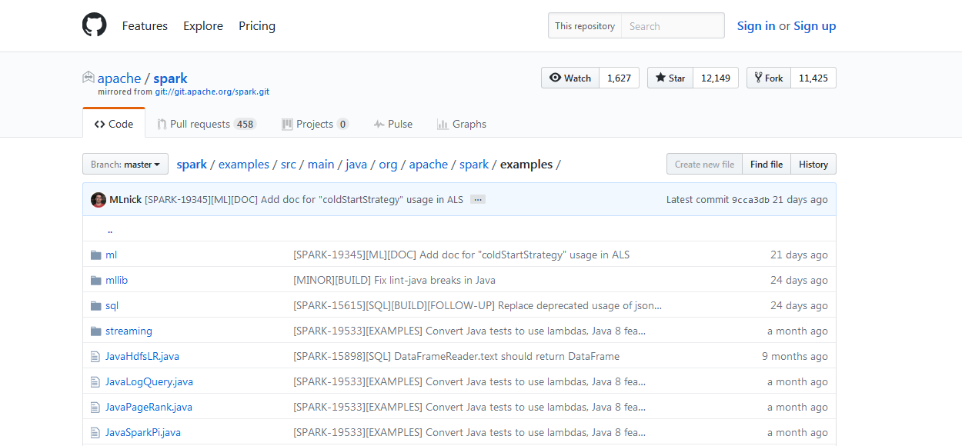
Task: Go to the apache breadcrumb in the path
Action: pos(429,164)
